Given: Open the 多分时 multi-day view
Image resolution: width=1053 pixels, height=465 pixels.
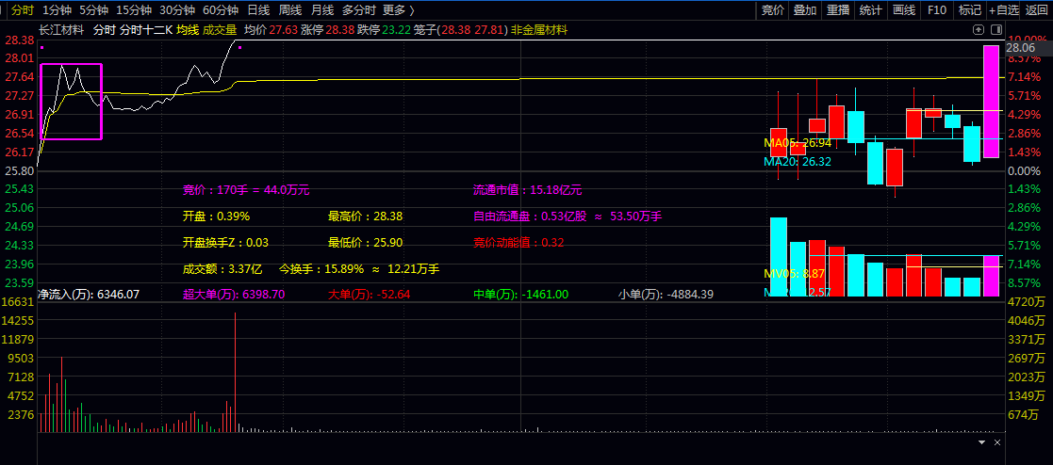Looking at the screenshot, I should point(359,9).
